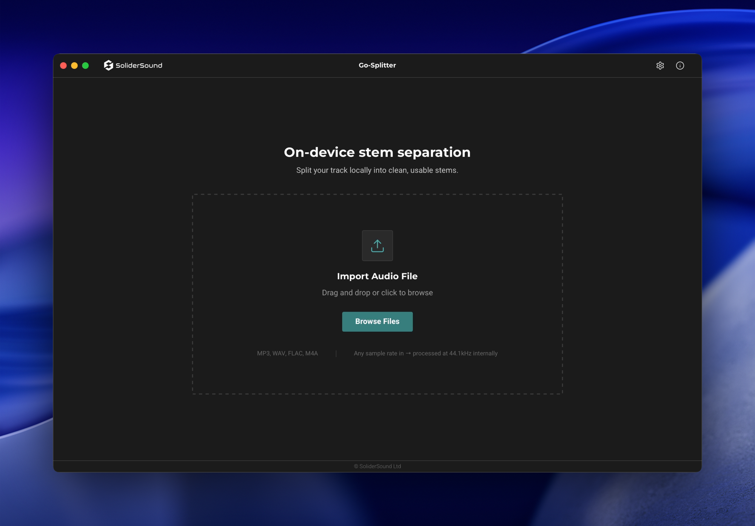Click "Split your track locally" subtitle
This screenshot has height=526, width=755.
click(x=377, y=170)
